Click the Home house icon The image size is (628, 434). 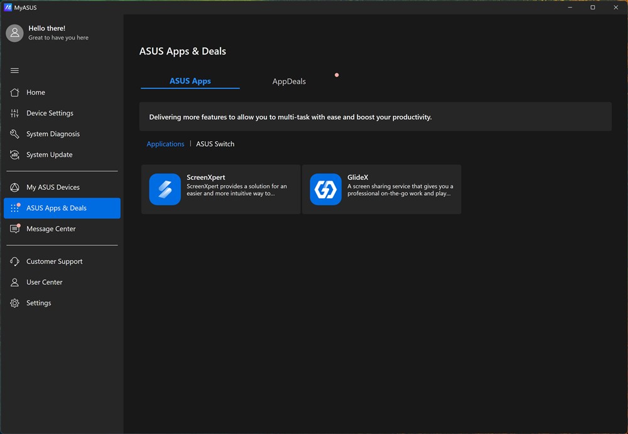(14, 92)
